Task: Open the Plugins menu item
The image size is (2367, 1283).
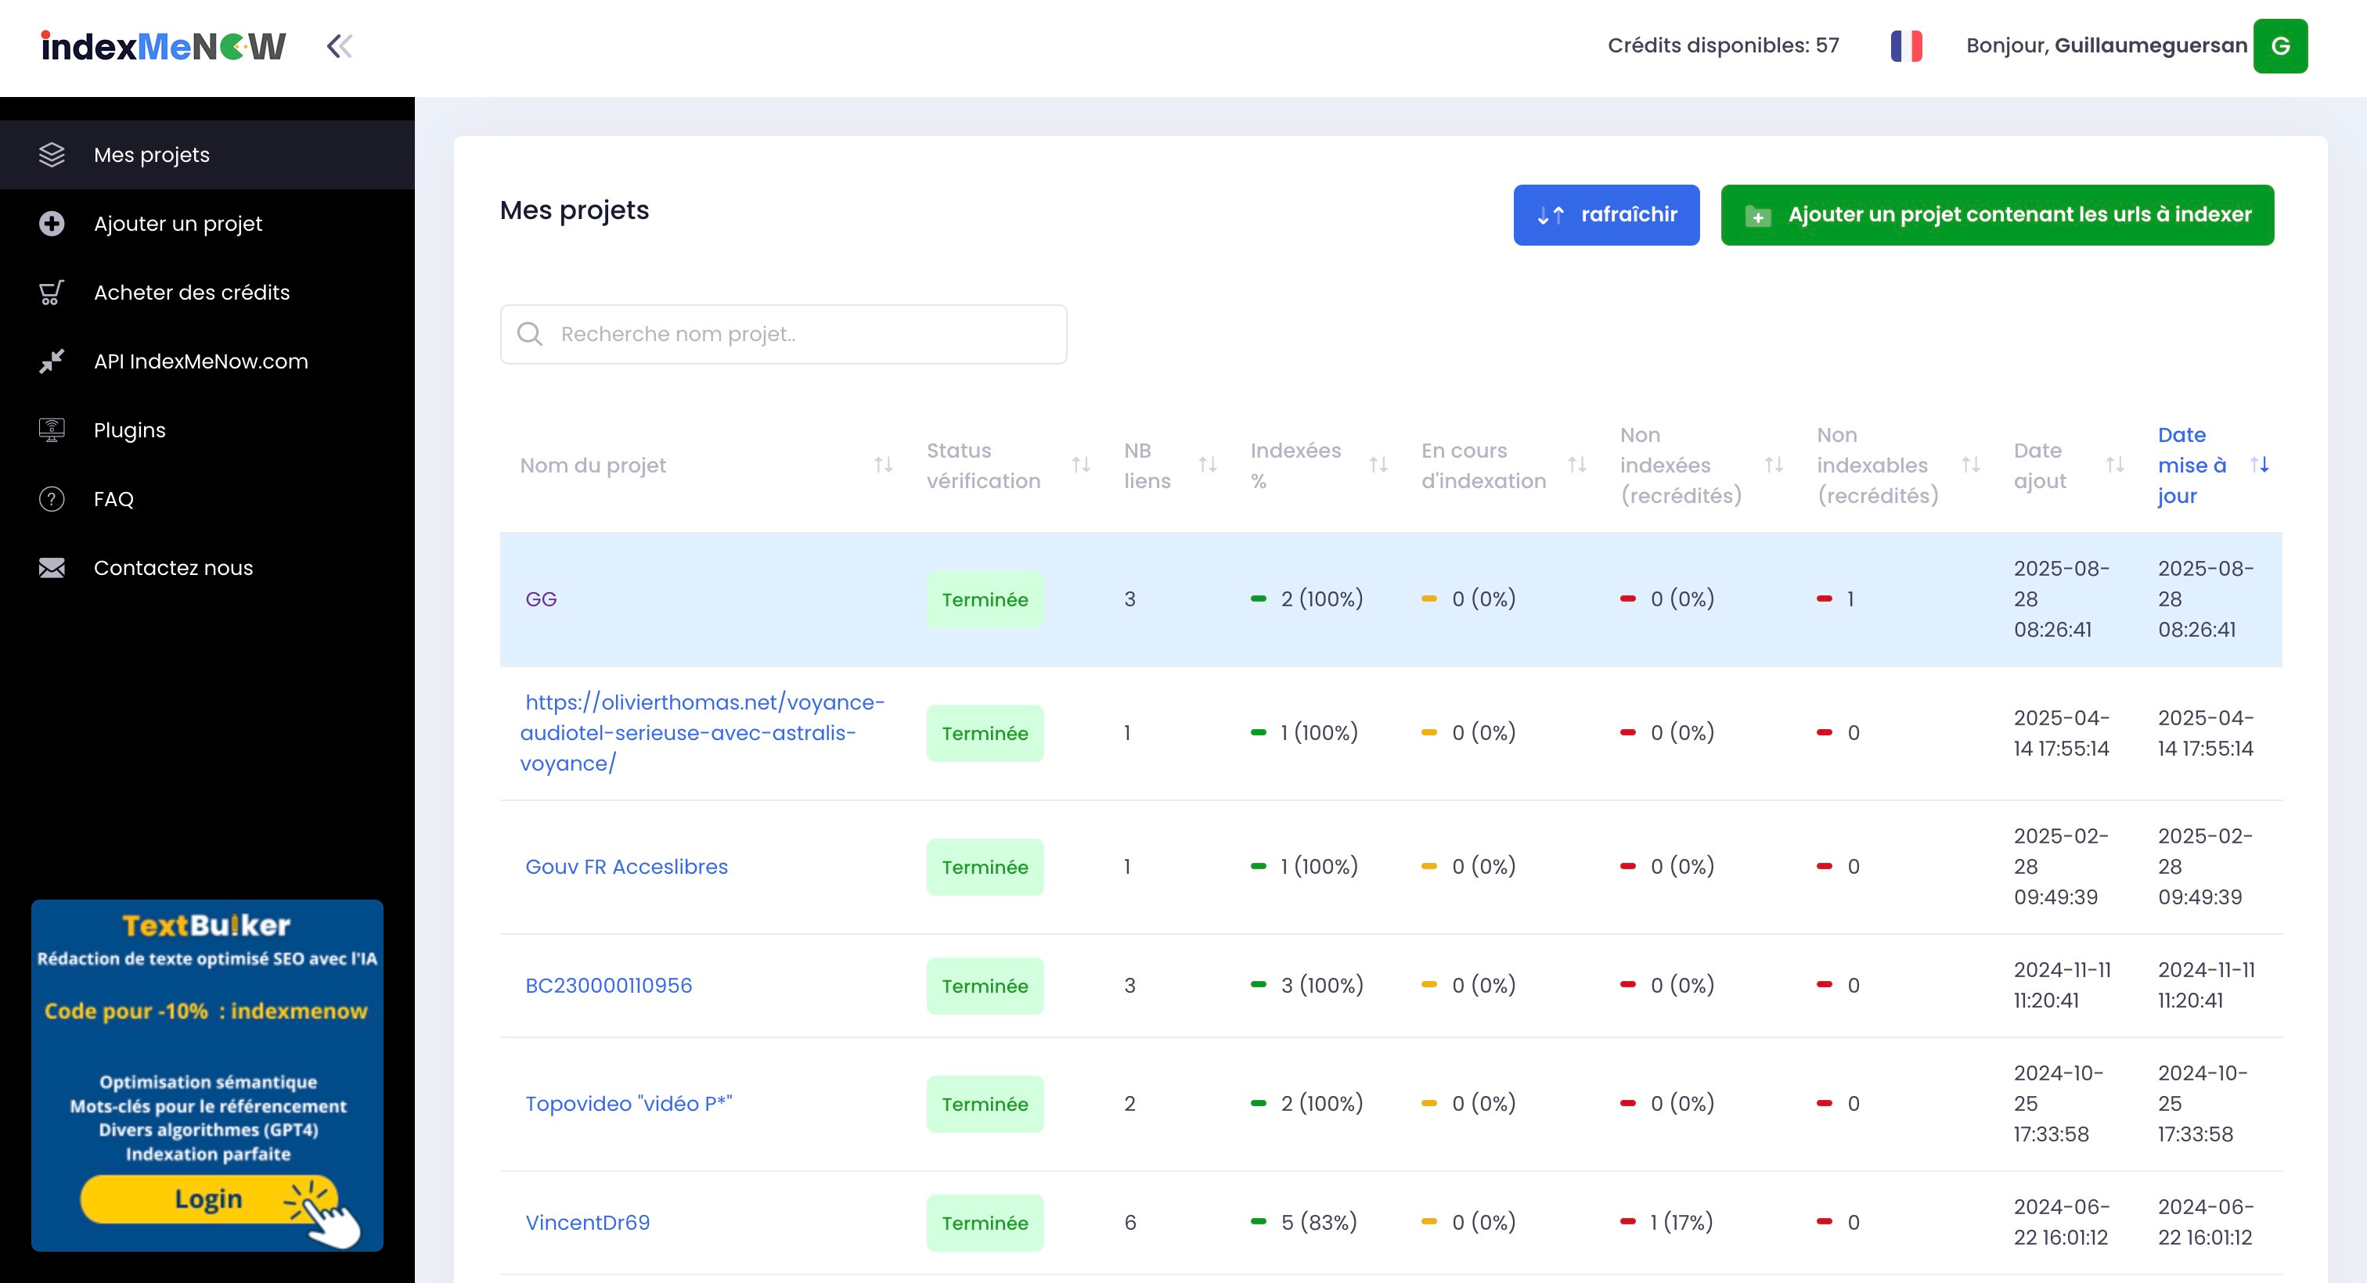Action: click(130, 429)
